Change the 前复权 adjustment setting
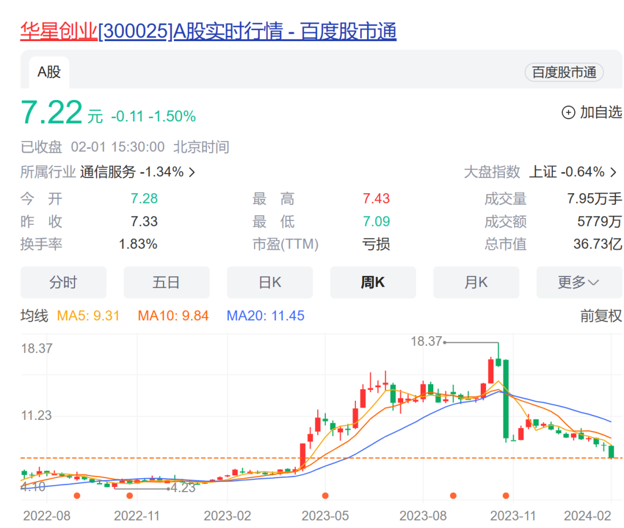This screenshot has height=528, width=624. (601, 316)
